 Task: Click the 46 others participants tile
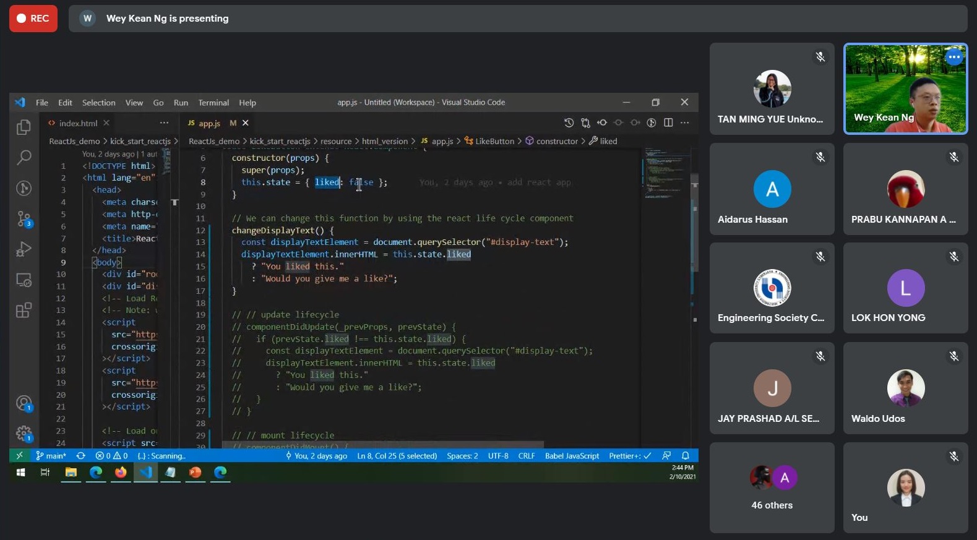click(x=772, y=487)
